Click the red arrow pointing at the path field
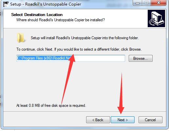Viewport: 169px width, 131px height. [x=68, y=79]
